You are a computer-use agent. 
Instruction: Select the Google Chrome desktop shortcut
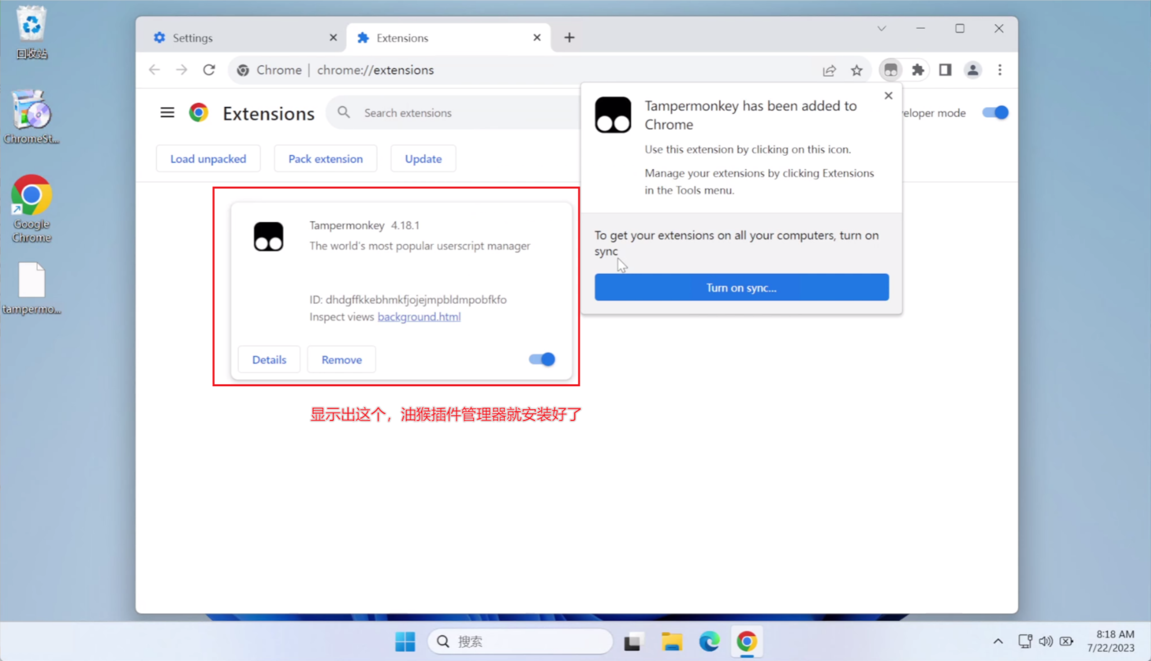tap(32, 209)
